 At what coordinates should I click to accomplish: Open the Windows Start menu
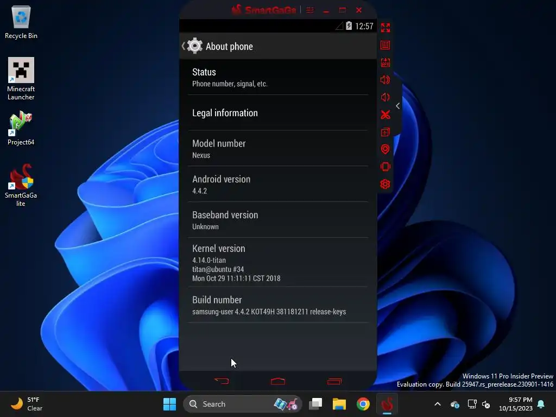click(169, 404)
